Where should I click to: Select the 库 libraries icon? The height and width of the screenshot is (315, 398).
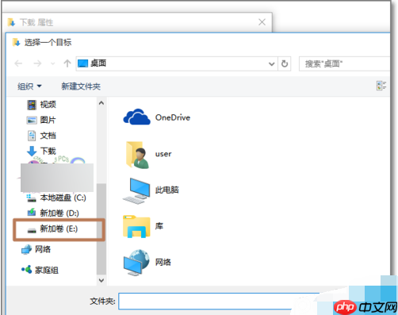[x=136, y=226]
